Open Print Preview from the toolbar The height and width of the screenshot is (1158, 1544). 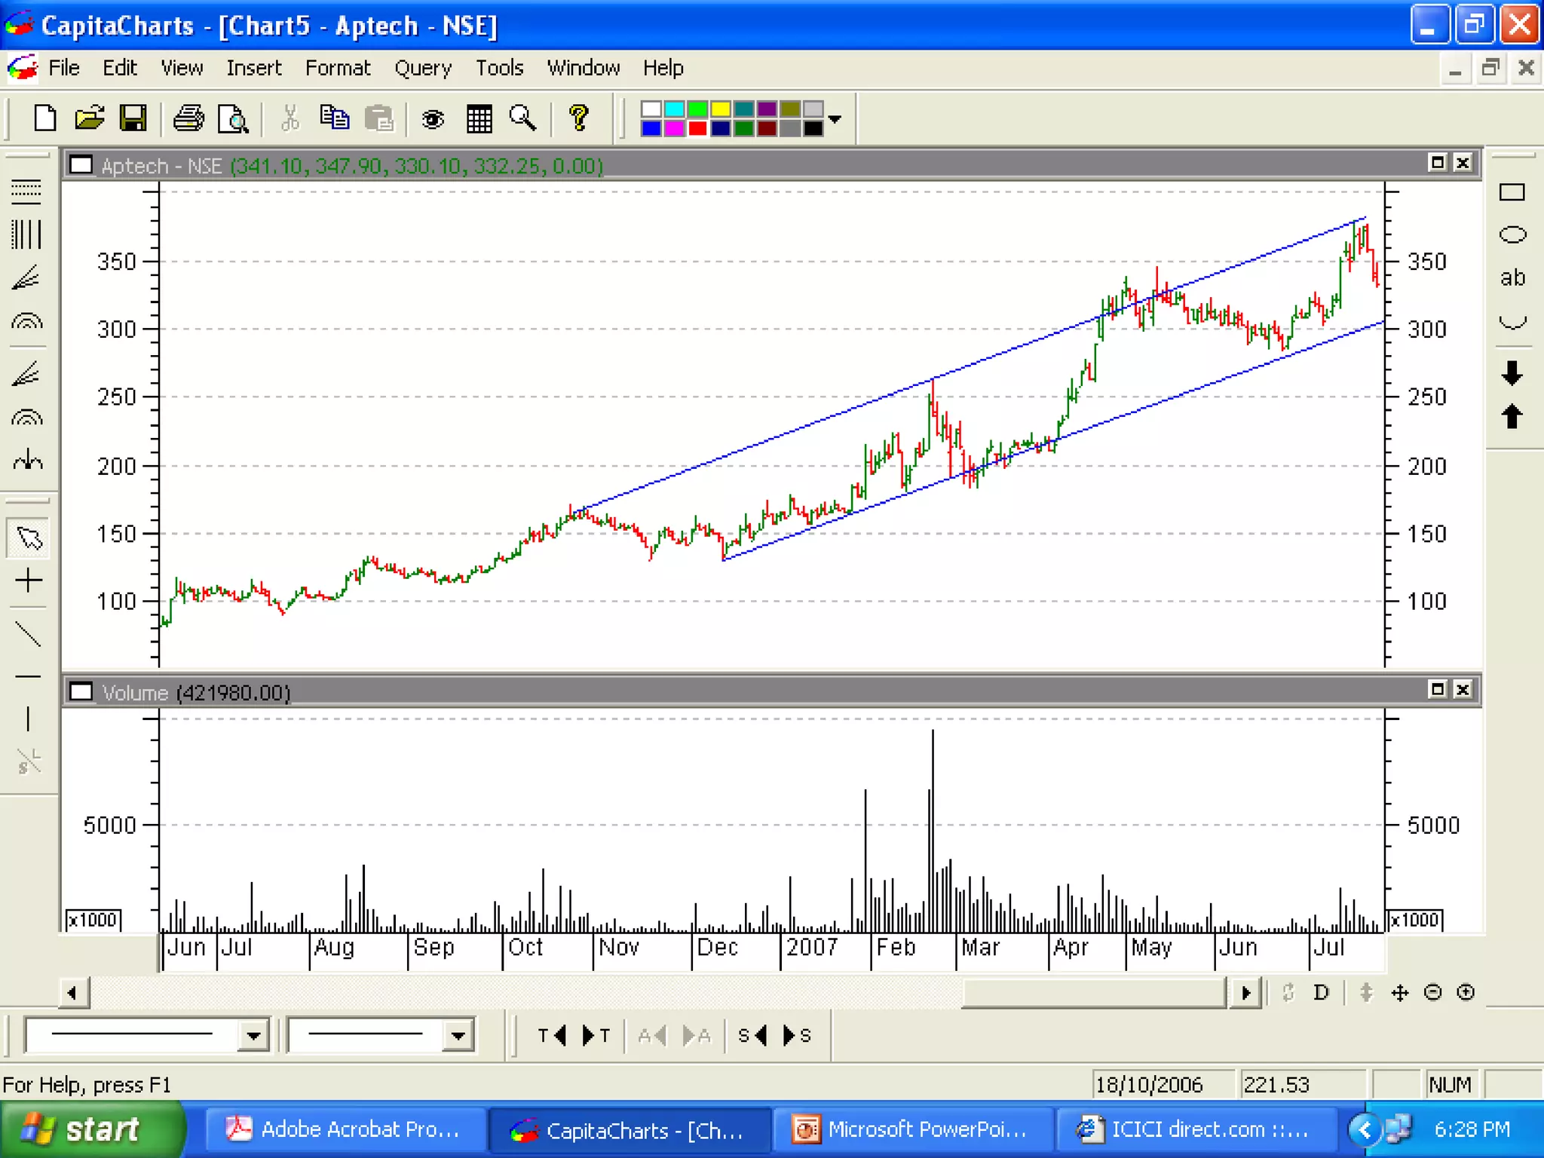233,118
